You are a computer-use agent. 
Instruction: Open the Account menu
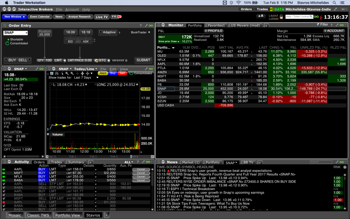[72, 10]
